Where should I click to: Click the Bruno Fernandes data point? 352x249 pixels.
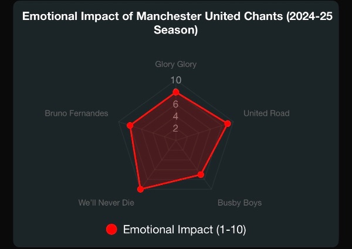coord(130,126)
